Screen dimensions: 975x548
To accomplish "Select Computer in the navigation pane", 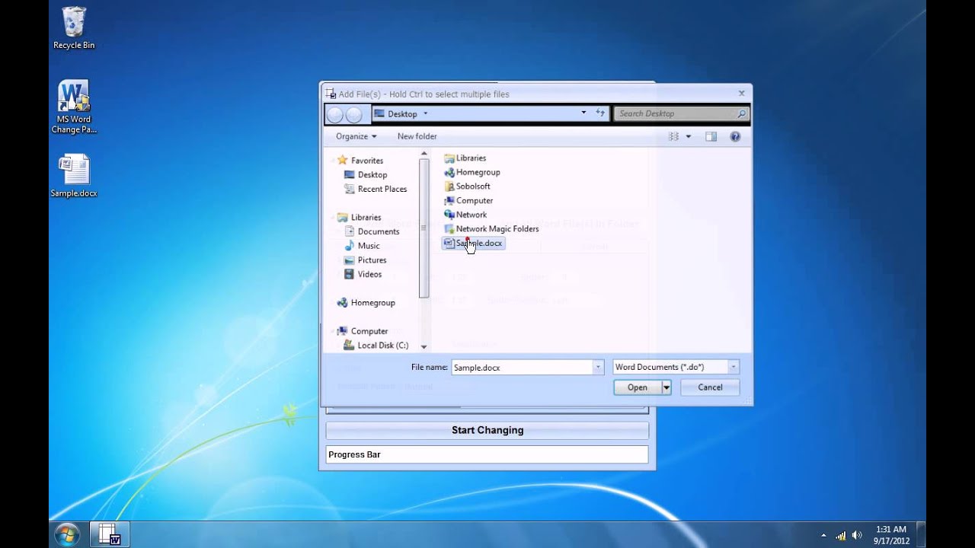I will tap(362, 332).
